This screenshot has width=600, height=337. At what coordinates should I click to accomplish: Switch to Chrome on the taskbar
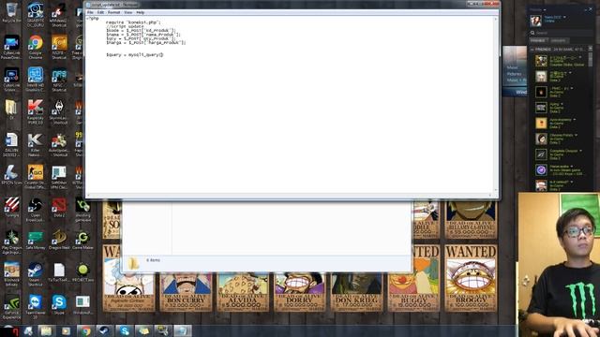pyautogui.click(x=85, y=330)
